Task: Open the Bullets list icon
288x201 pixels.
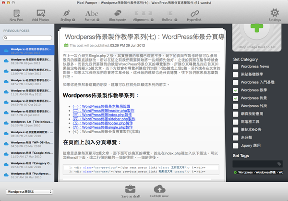Action: point(170,13)
